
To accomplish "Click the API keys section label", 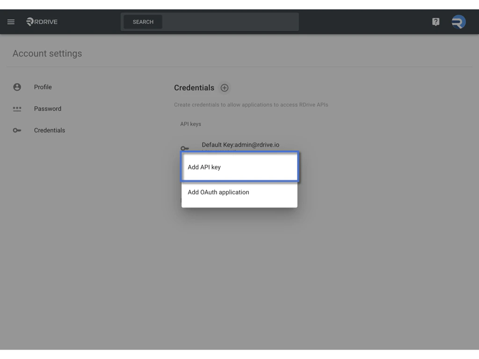I will 190,124.
